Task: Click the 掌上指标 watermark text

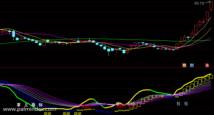Action: (x=30, y=105)
